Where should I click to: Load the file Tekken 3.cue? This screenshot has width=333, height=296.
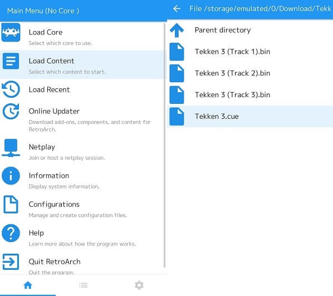(x=250, y=117)
